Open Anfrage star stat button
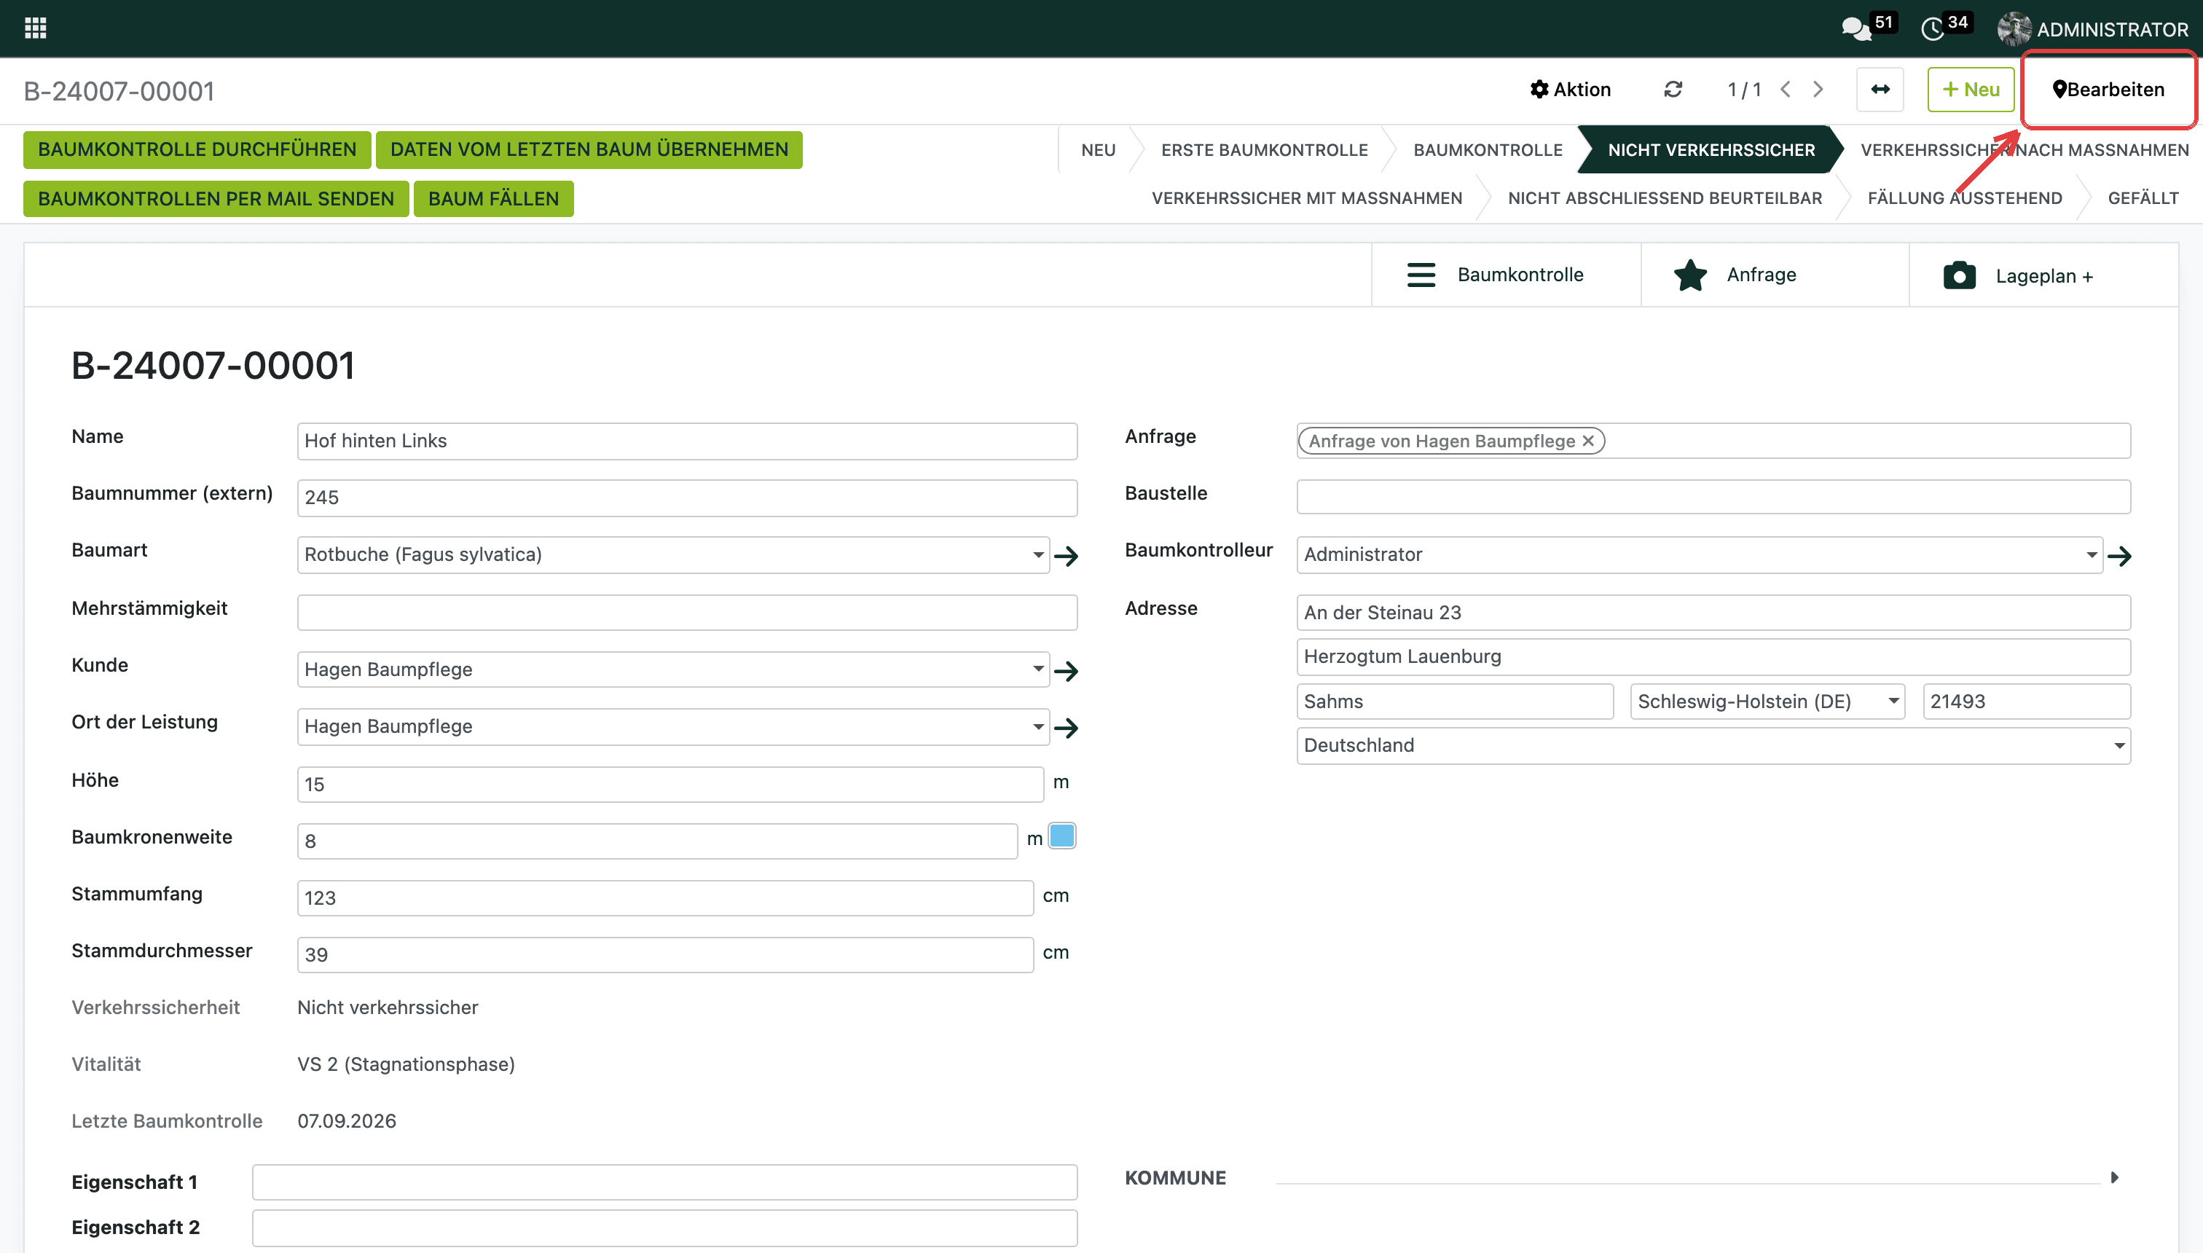 tap(1775, 275)
